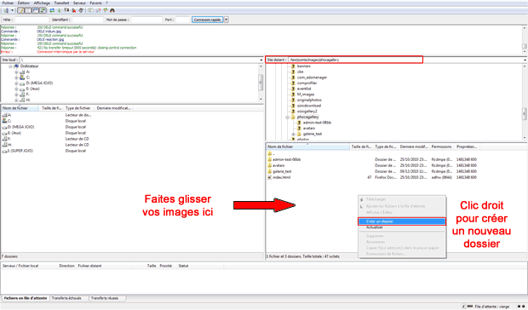Toggle the local directory tree display

(28, 10)
